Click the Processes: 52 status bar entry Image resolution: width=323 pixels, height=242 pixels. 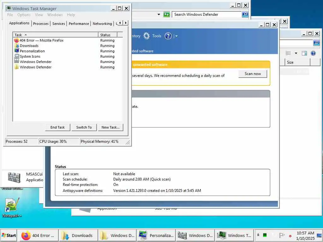tap(21, 141)
